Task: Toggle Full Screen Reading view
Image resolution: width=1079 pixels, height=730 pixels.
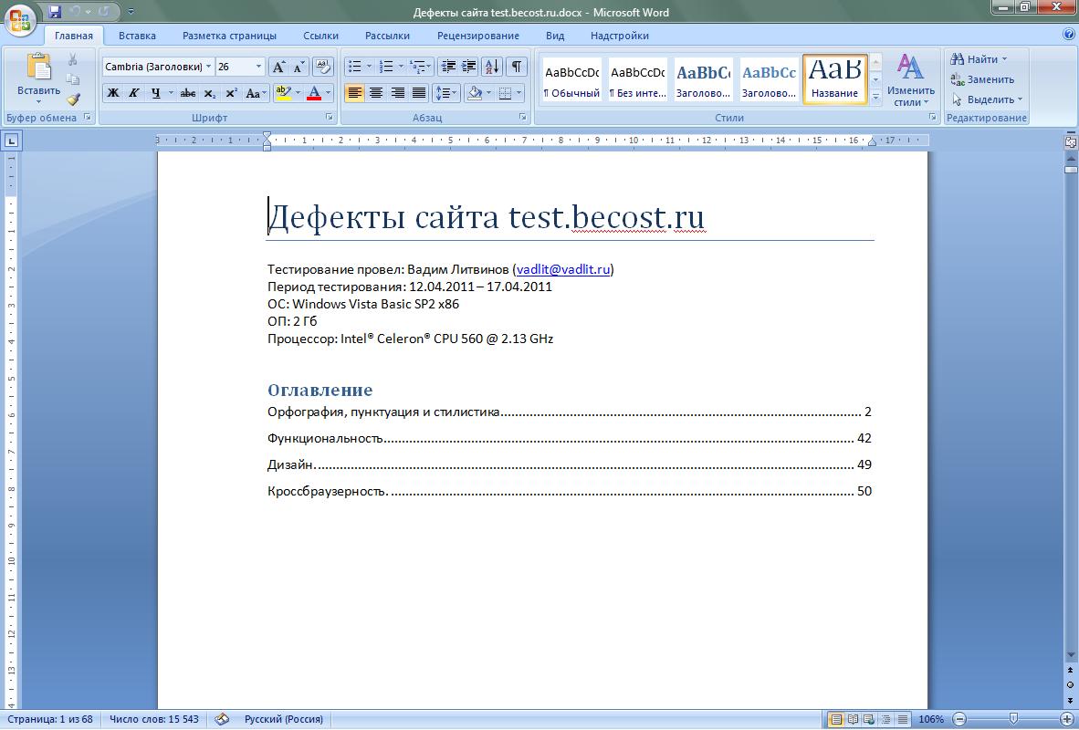Action: [x=853, y=720]
